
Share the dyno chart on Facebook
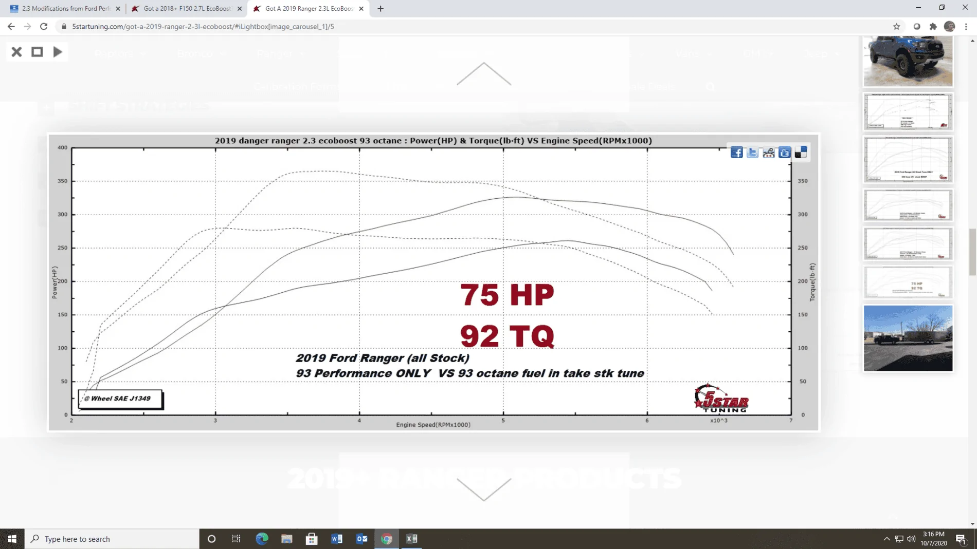pyautogui.click(x=736, y=153)
